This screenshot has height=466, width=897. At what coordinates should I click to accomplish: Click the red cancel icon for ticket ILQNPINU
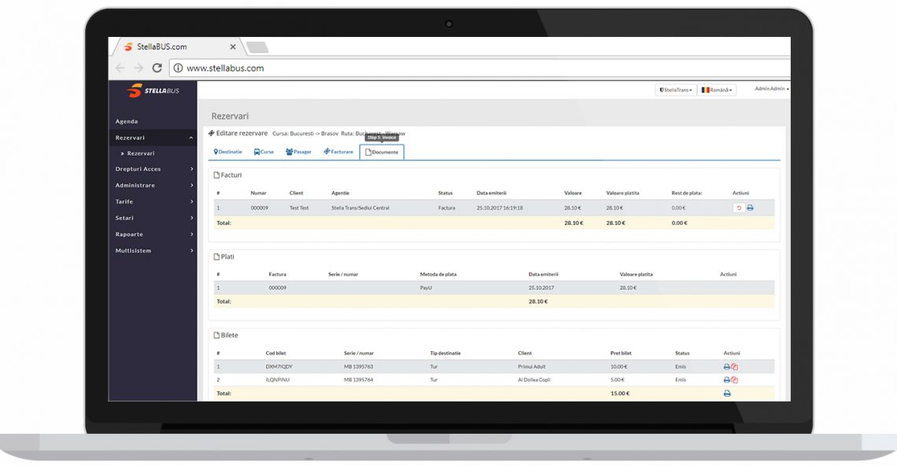coord(735,380)
